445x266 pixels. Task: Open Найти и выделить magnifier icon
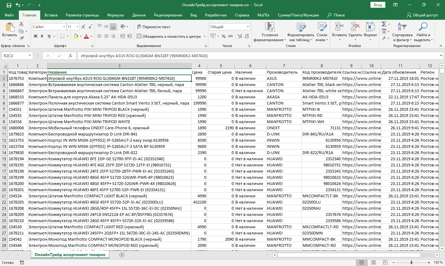pyautogui.click(x=423, y=27)
